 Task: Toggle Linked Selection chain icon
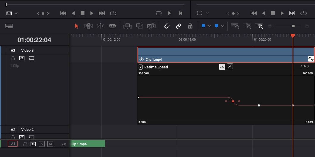178,26
